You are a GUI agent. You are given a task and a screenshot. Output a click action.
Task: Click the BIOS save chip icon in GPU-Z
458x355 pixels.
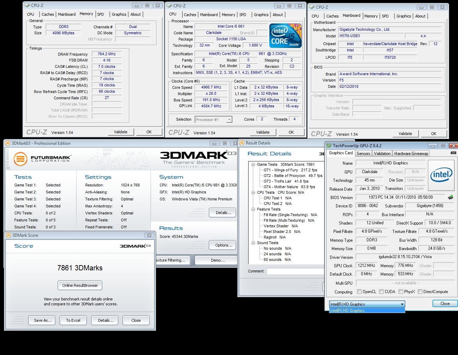451,197
